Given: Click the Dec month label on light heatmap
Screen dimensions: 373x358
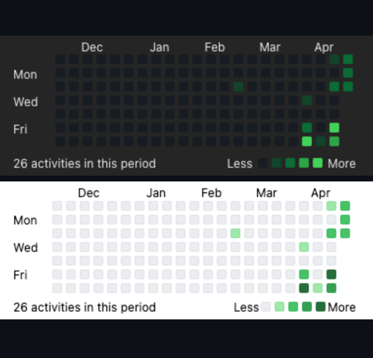Looking at the screenshot, I should click(89, 193).
